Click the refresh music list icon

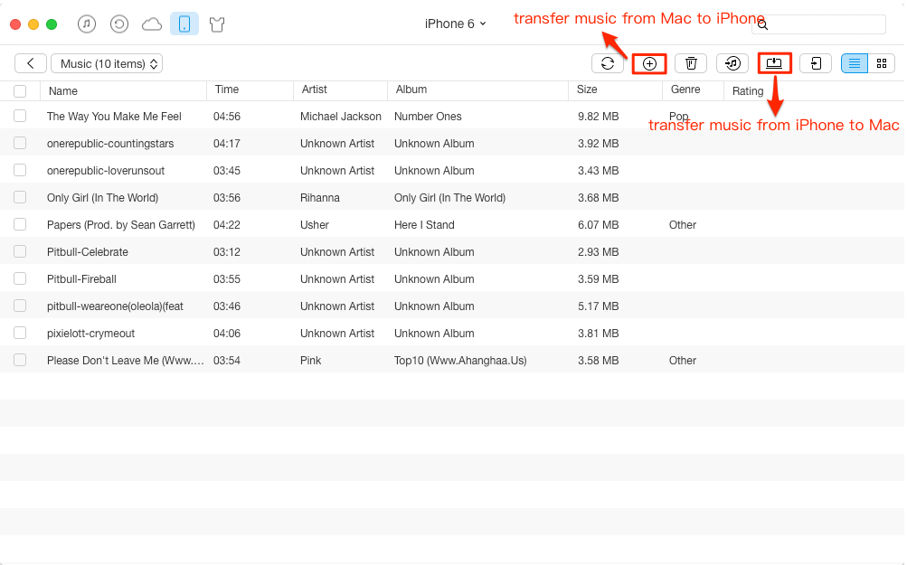[608, 63]
